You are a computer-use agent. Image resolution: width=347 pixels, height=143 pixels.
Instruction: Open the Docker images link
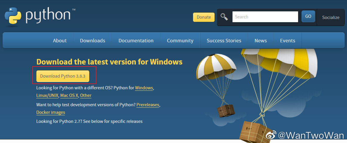click(x=51, y=112)
